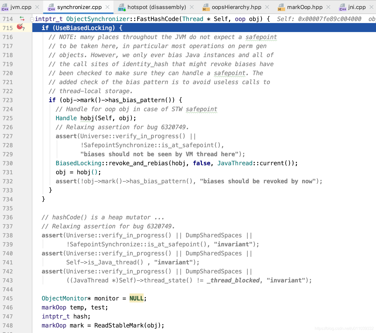Open the markOop.hpp tab
376x333 pixels.
305,7
